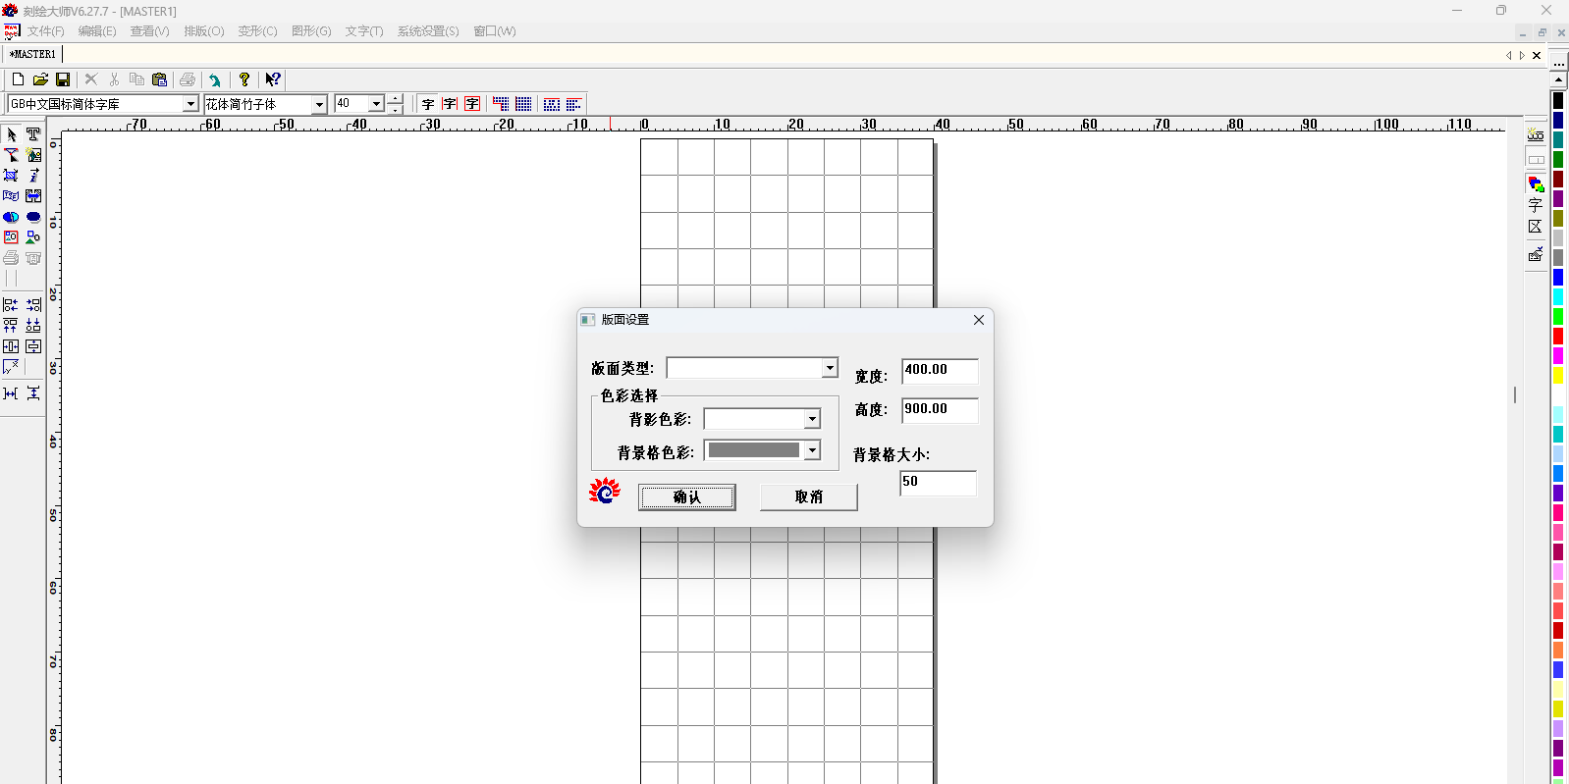Viewport: 1569px width, 784px height.
Task: Select the text T tool
Action: click(x=33, y=134)
